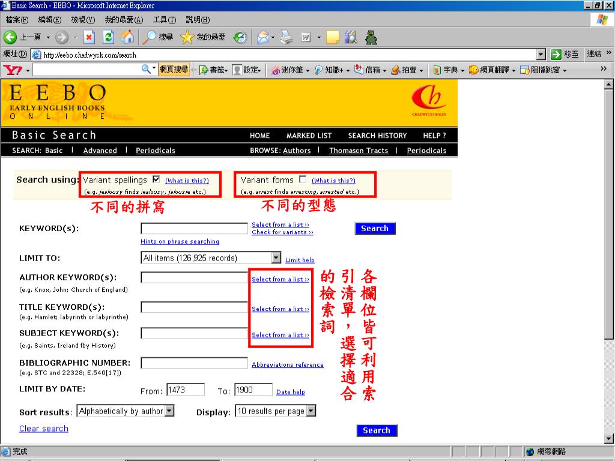Expand the Mail icon dropdown arrow

[x=273, y=38]
